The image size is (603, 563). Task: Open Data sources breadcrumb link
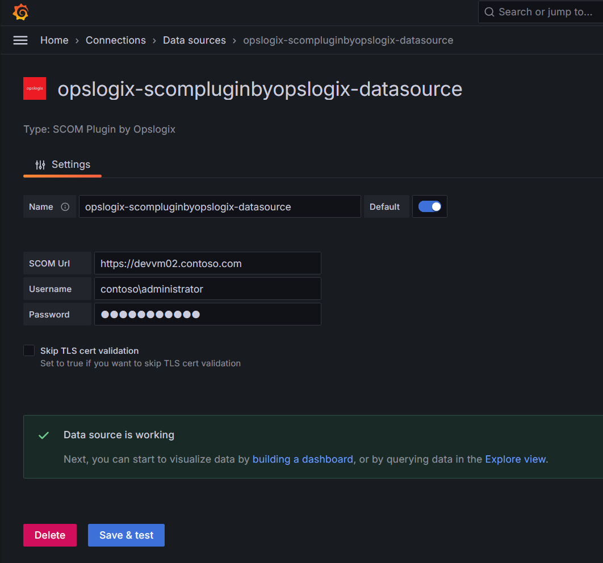(x=194, y=40)
